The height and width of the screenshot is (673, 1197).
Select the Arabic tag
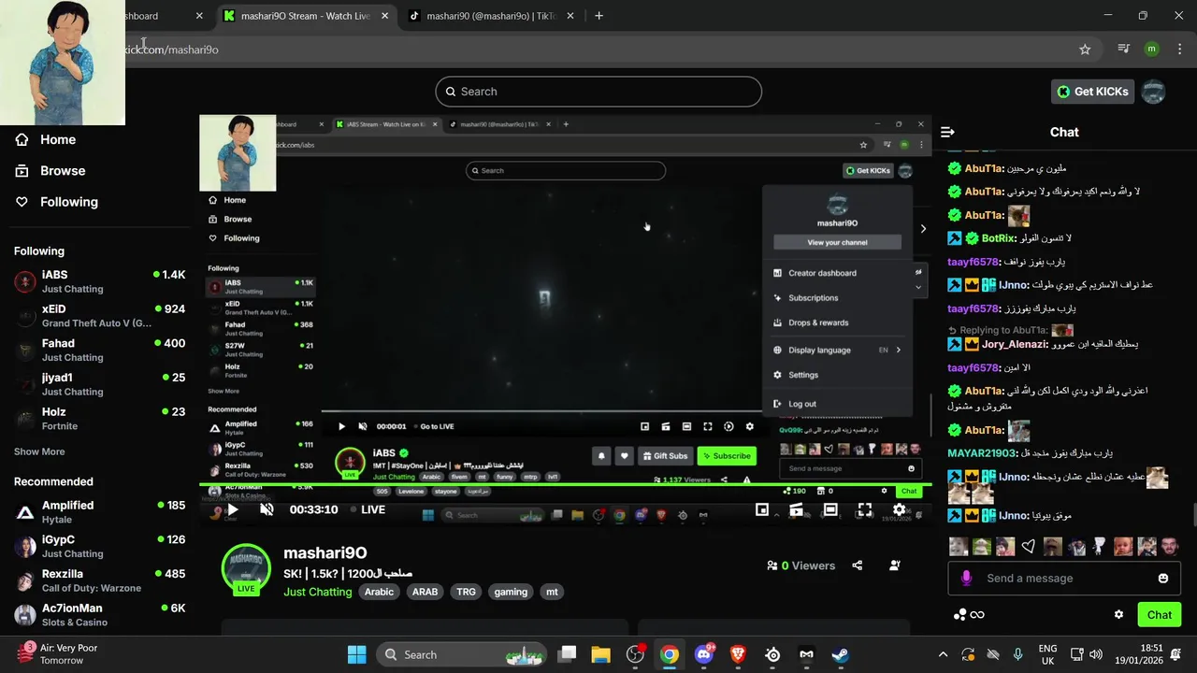[379, 592]
